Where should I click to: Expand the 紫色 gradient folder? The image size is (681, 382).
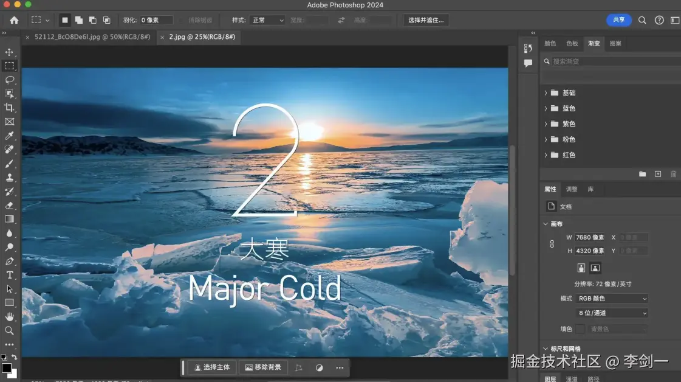[546, 124]
